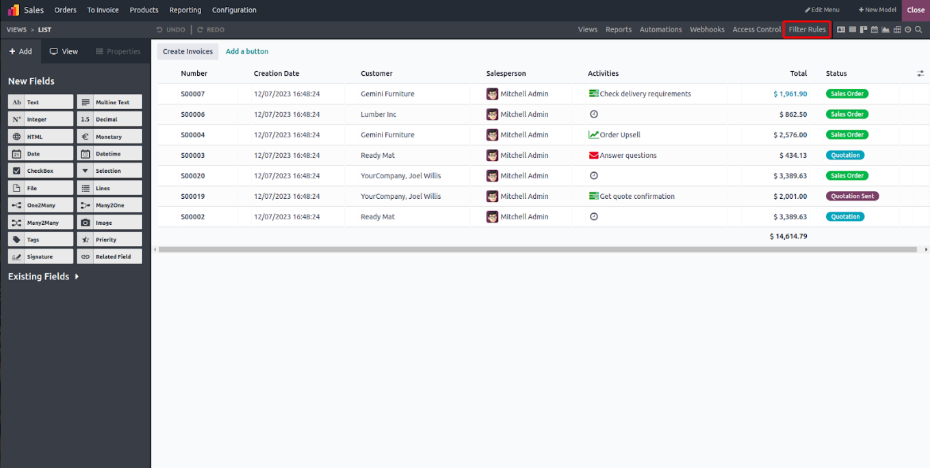Switch to the Kanban view icon
The height and width of the screenshot is (468, 930).
[864, 29]
